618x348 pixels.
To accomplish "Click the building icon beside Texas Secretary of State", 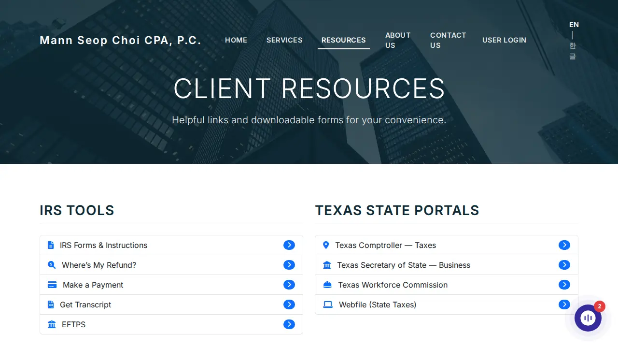I will [327, 265].
